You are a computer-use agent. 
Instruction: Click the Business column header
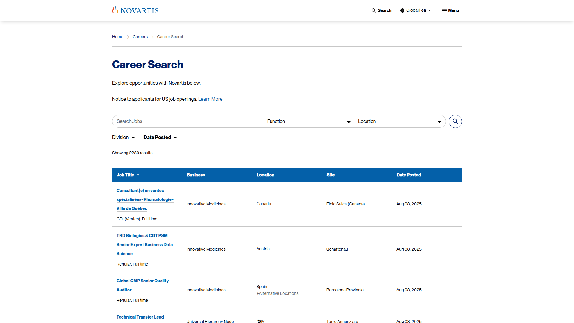click(196, 175)
